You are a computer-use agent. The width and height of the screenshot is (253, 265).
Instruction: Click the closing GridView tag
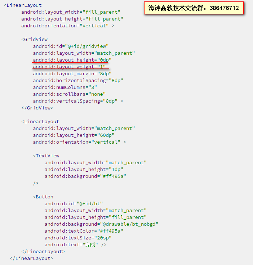pos(37,108)
